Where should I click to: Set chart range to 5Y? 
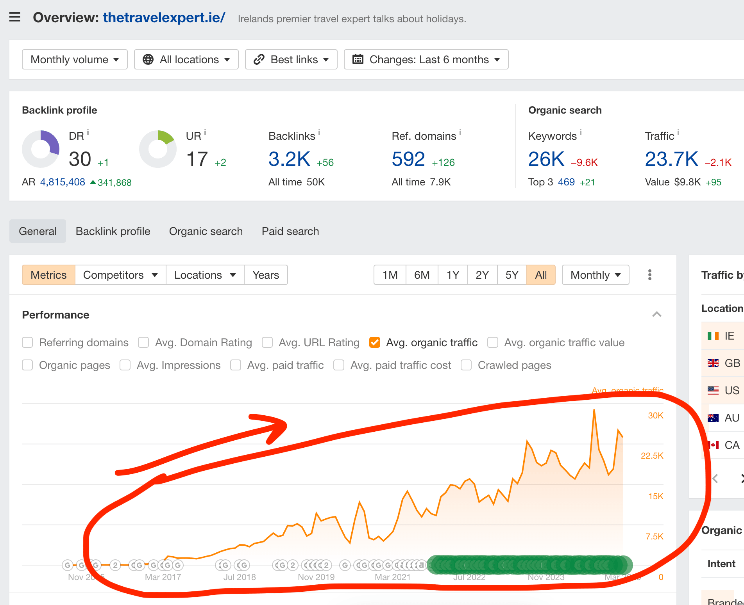(512, 275)
